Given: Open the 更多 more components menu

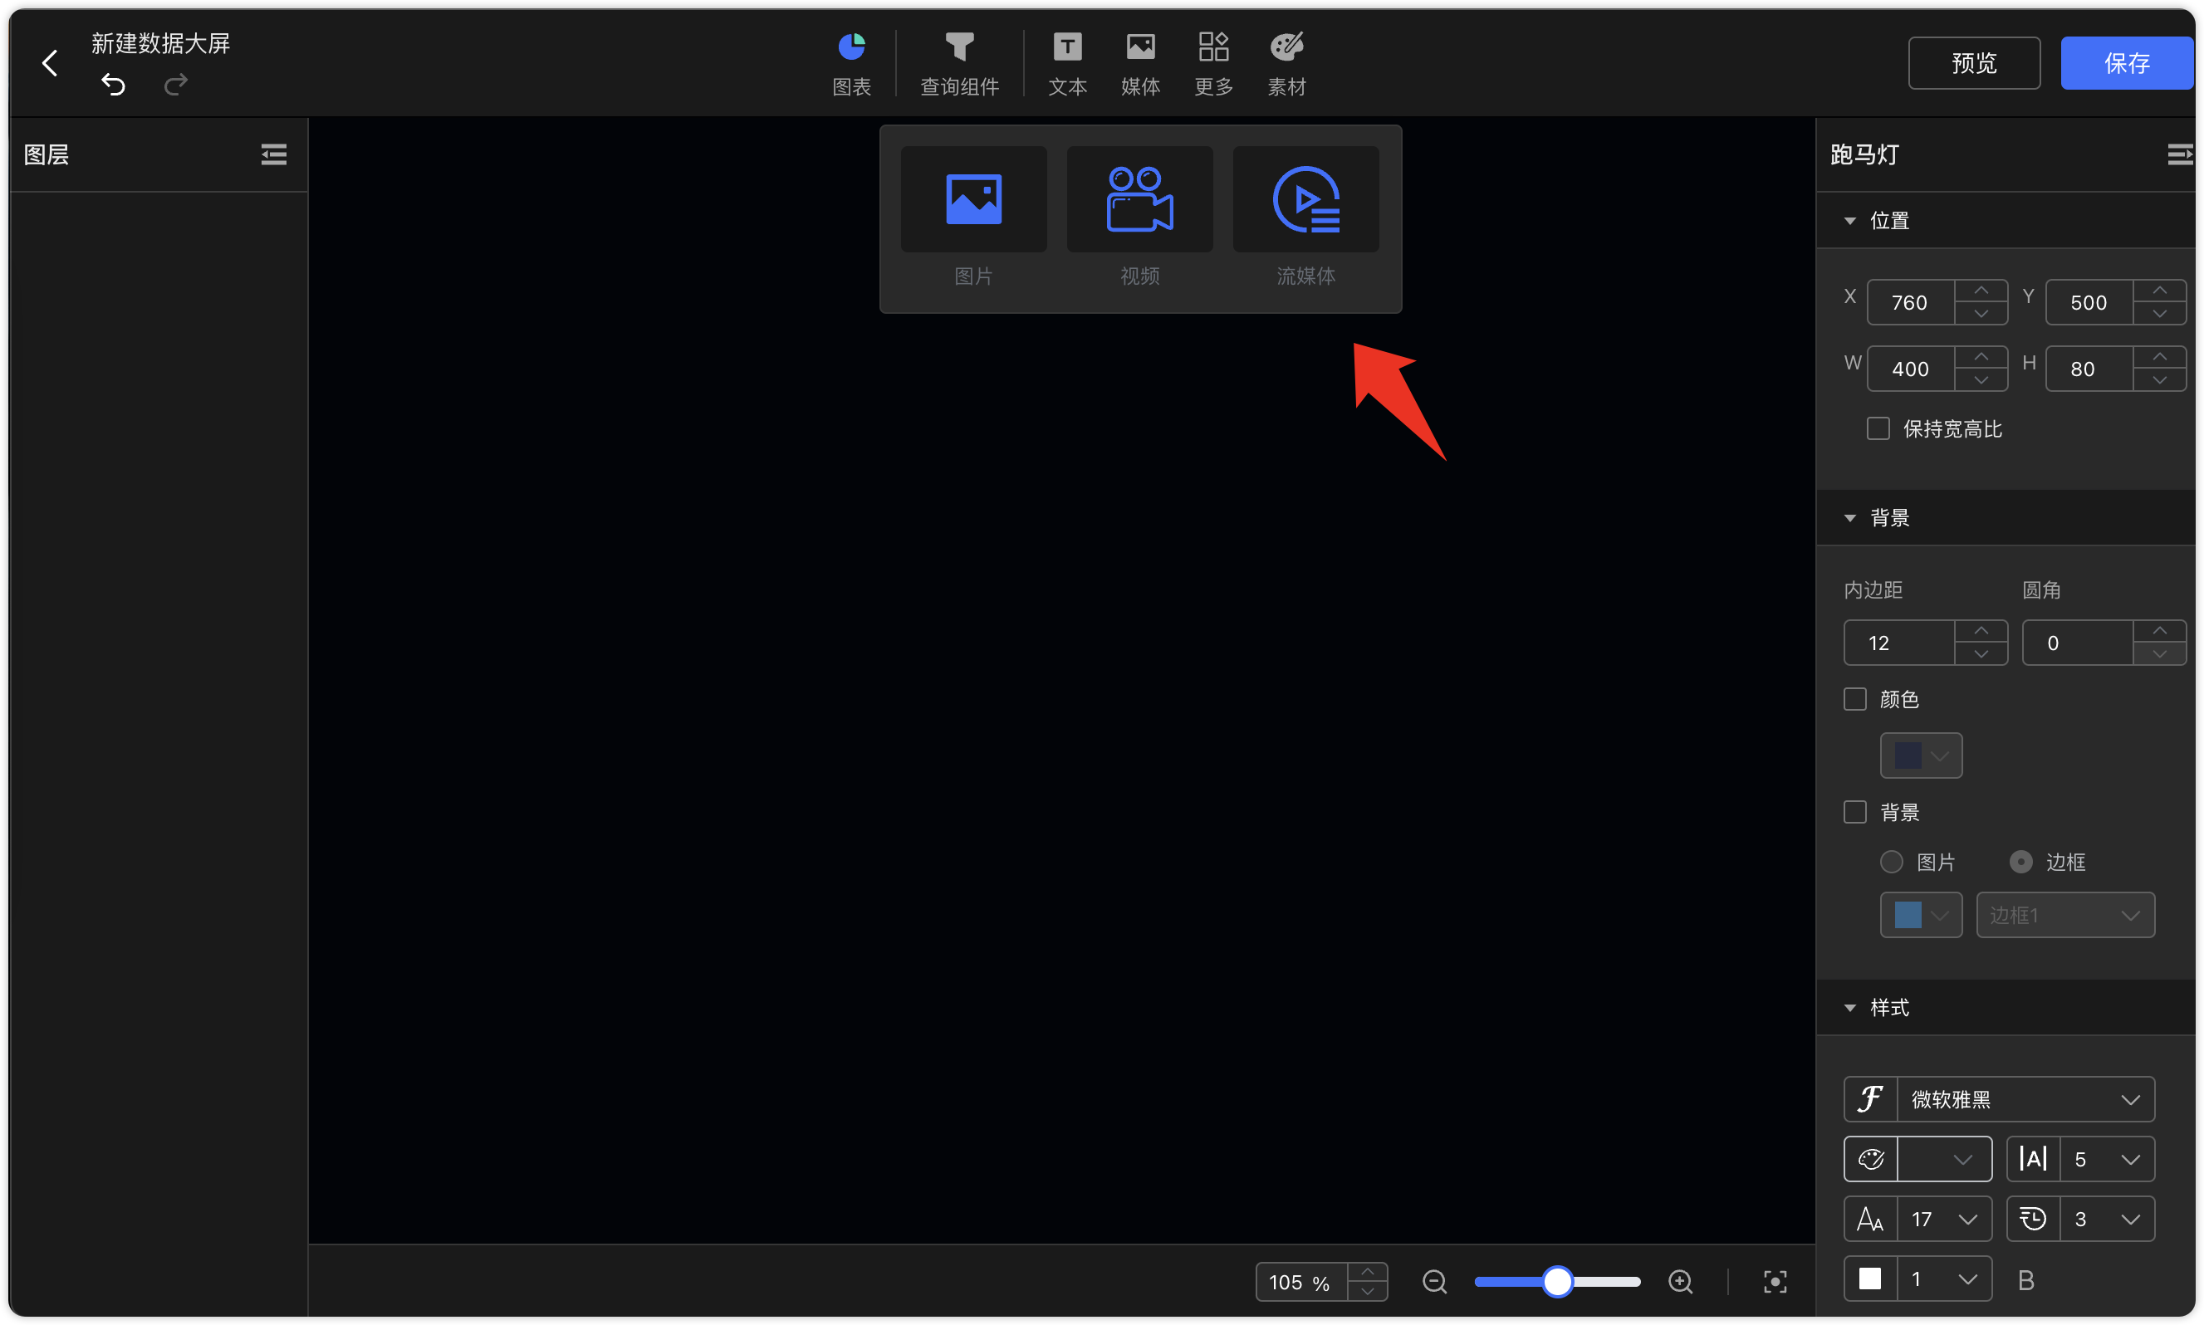Looking at the screenshot, I should [1213, 64].
